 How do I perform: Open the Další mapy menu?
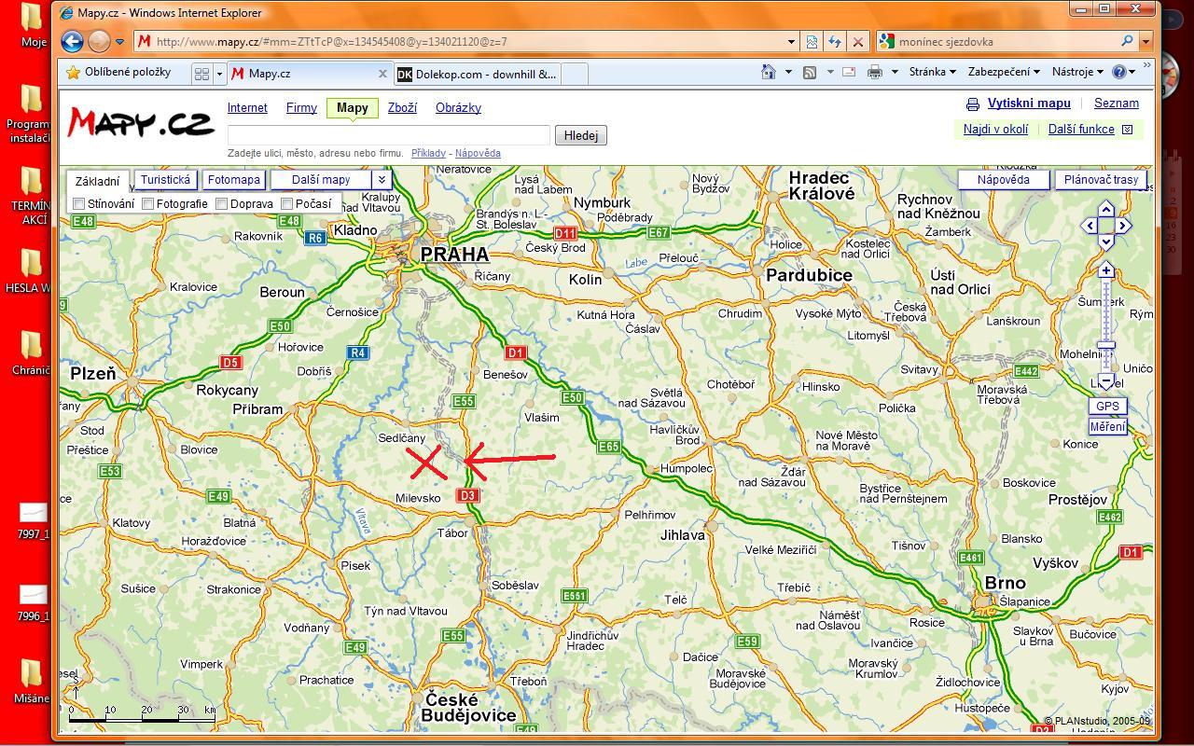321,179
